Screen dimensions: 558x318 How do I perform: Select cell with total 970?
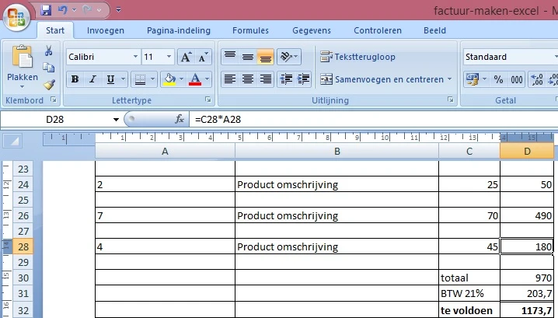click(527, 278)
